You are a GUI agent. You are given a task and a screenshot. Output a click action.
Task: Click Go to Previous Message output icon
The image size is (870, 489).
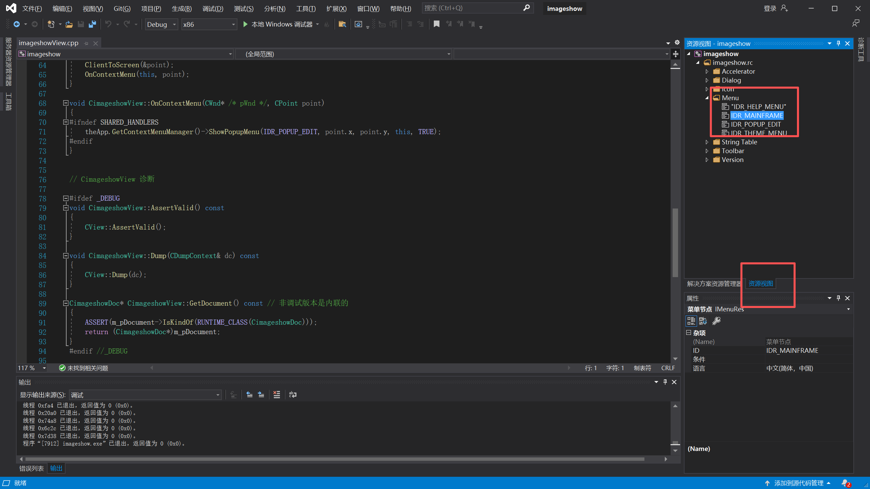point(249,395)
